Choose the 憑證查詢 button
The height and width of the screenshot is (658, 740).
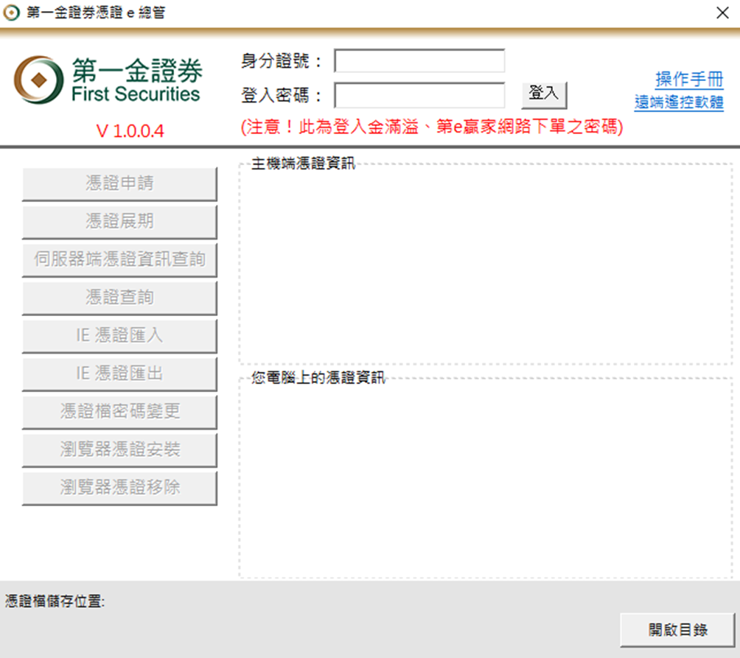[119, 298]
